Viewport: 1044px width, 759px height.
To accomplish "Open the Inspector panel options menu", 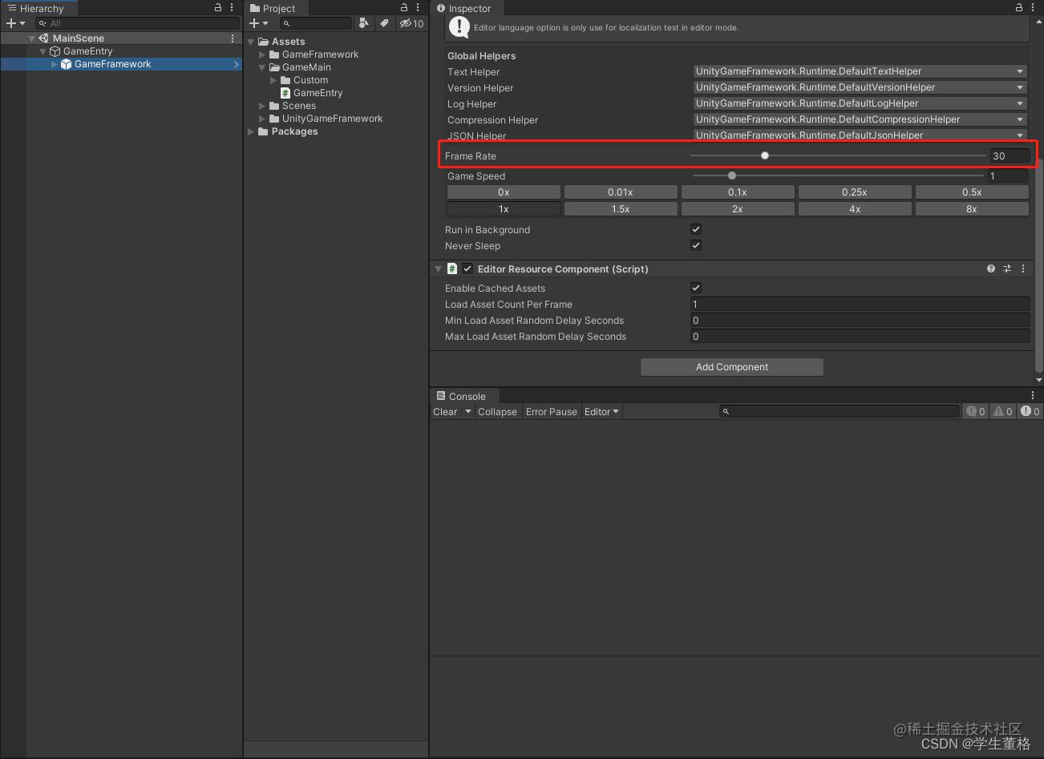I will 1032,7.
